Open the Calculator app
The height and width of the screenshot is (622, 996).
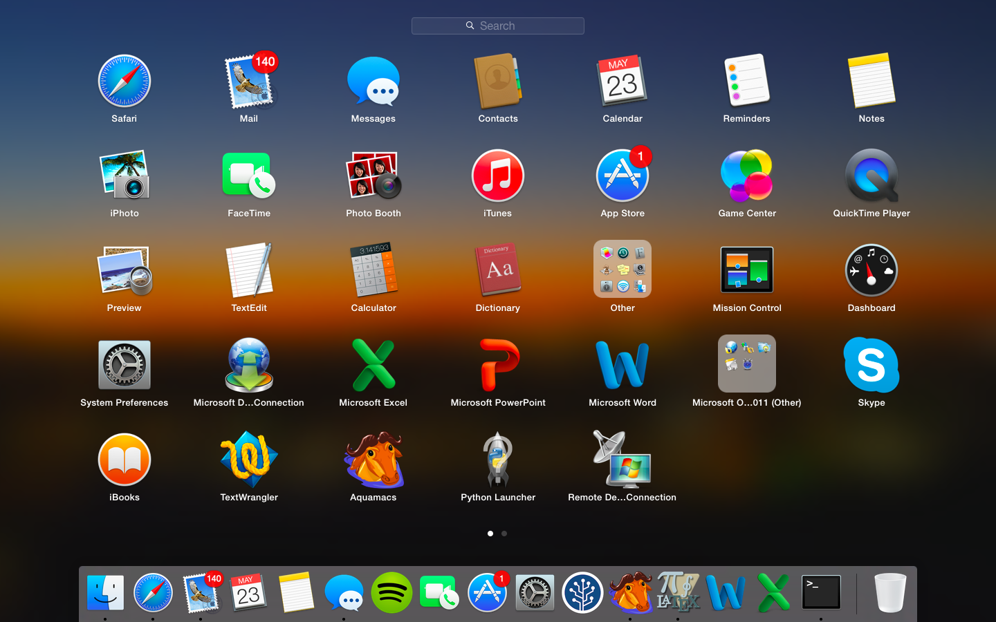(x=373, y=271)
